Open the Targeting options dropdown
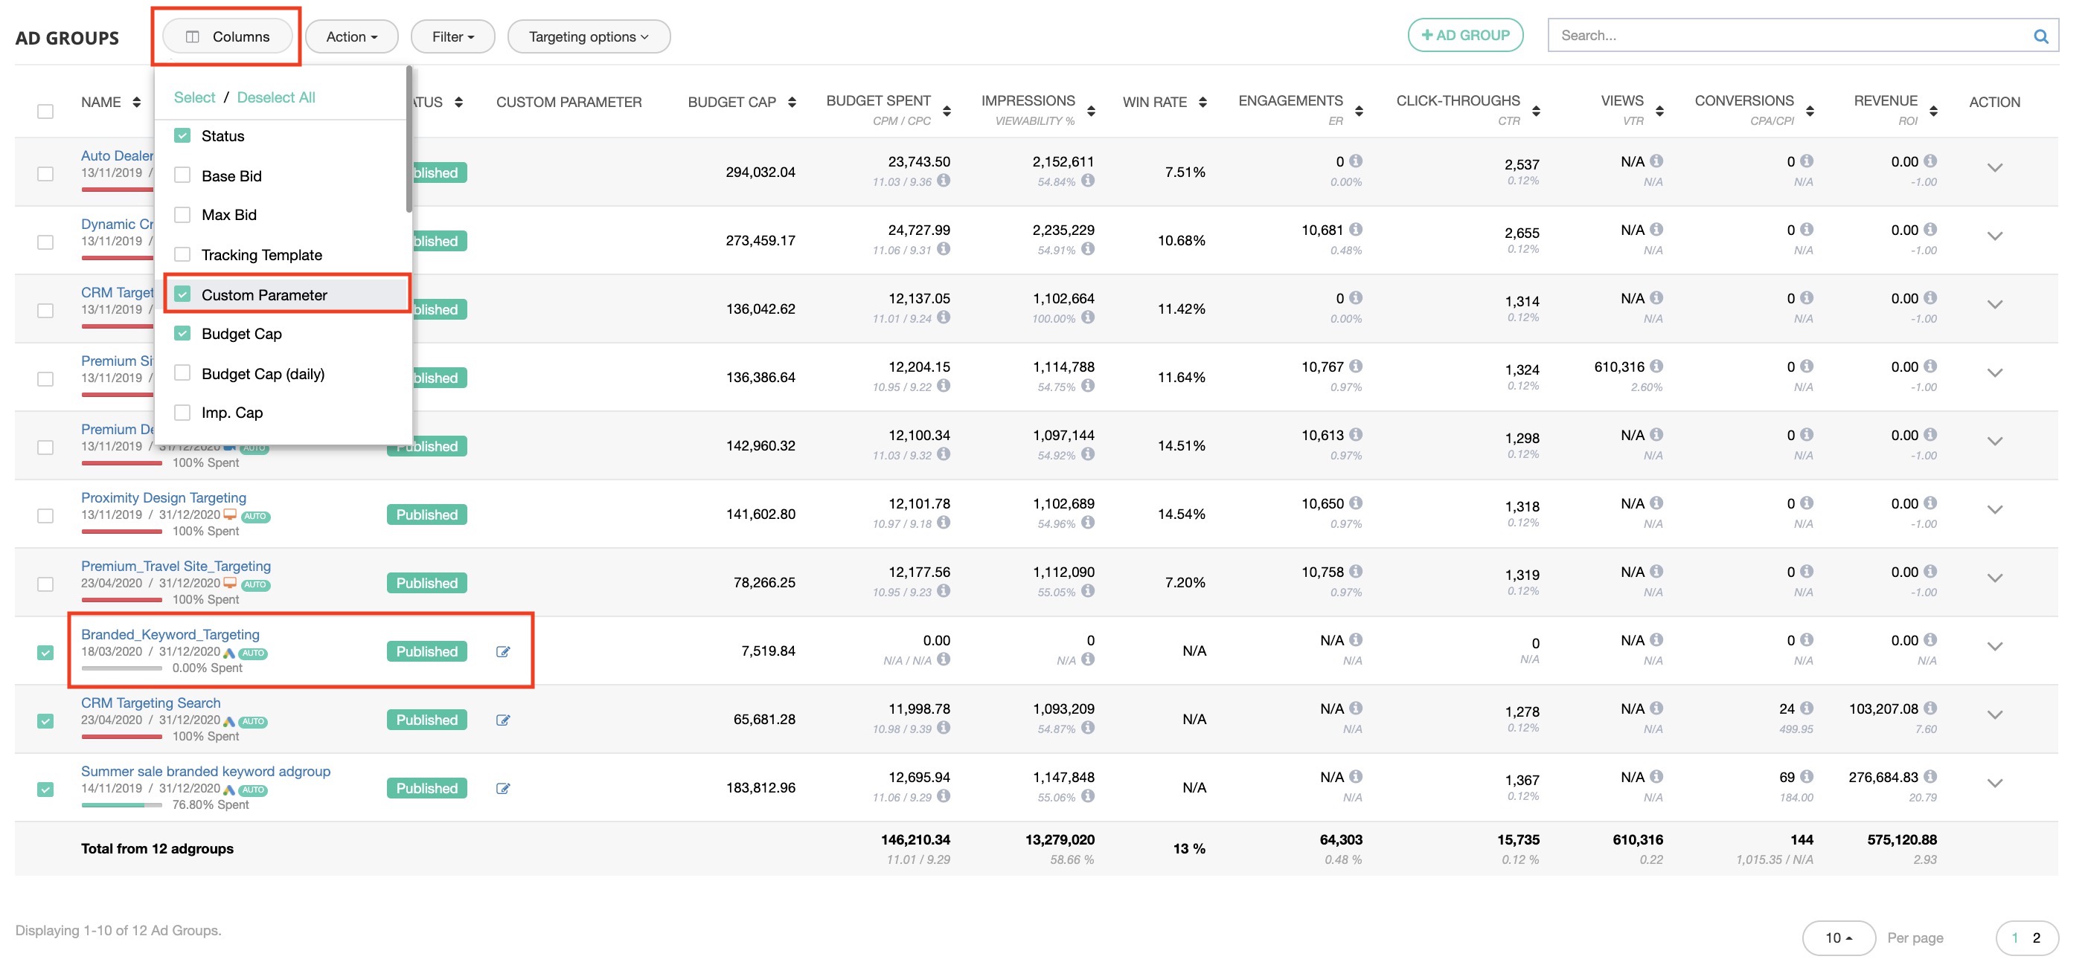Viewport: 2088px width, 965px height. coord(588,36)
